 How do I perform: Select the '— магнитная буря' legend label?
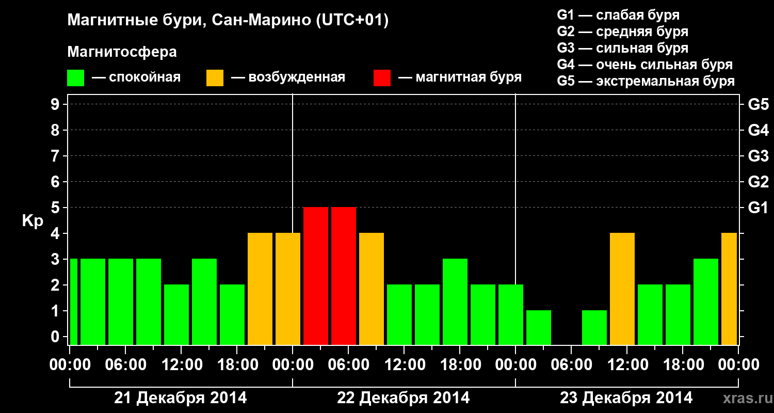[460, 78]
